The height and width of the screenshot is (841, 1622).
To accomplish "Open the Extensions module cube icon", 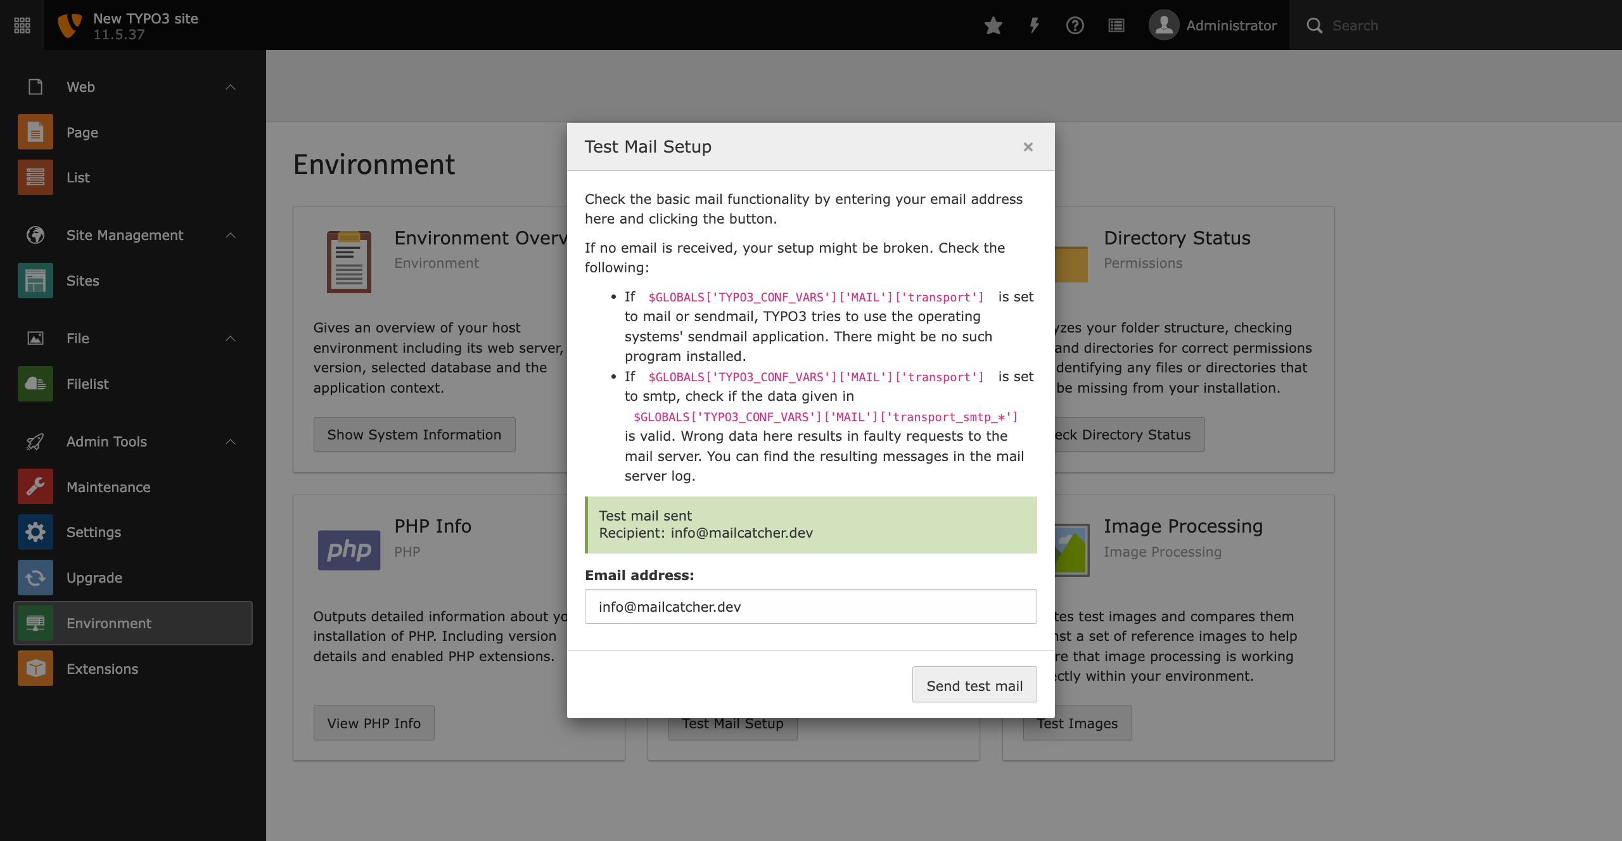I will (35, 667).
